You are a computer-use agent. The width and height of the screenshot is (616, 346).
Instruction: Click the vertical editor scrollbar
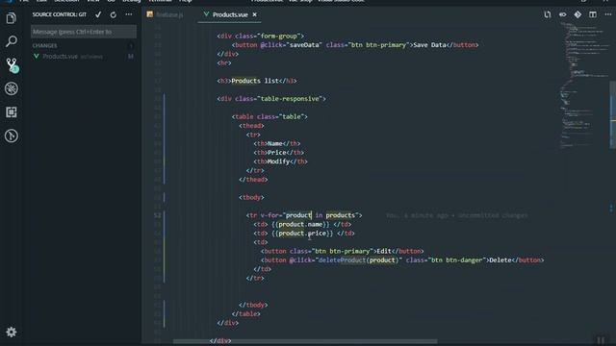point(612,114)
